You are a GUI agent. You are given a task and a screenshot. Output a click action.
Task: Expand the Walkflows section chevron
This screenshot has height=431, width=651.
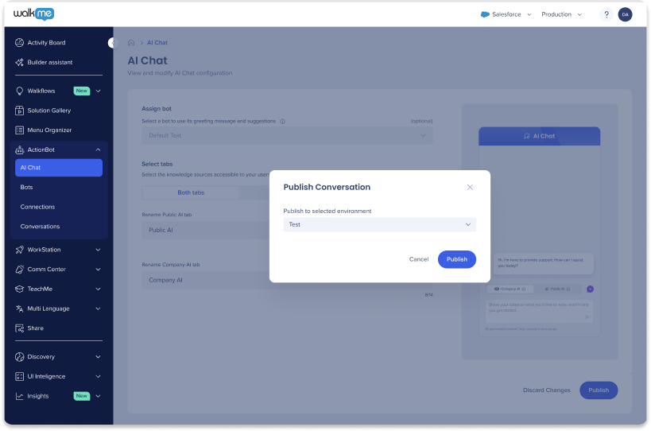pyautogui.click(x=99, y=91)
